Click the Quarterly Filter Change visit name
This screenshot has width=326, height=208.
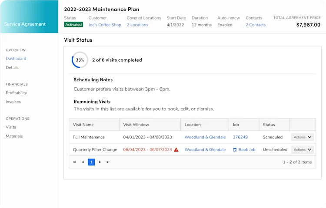pos(95,150)
